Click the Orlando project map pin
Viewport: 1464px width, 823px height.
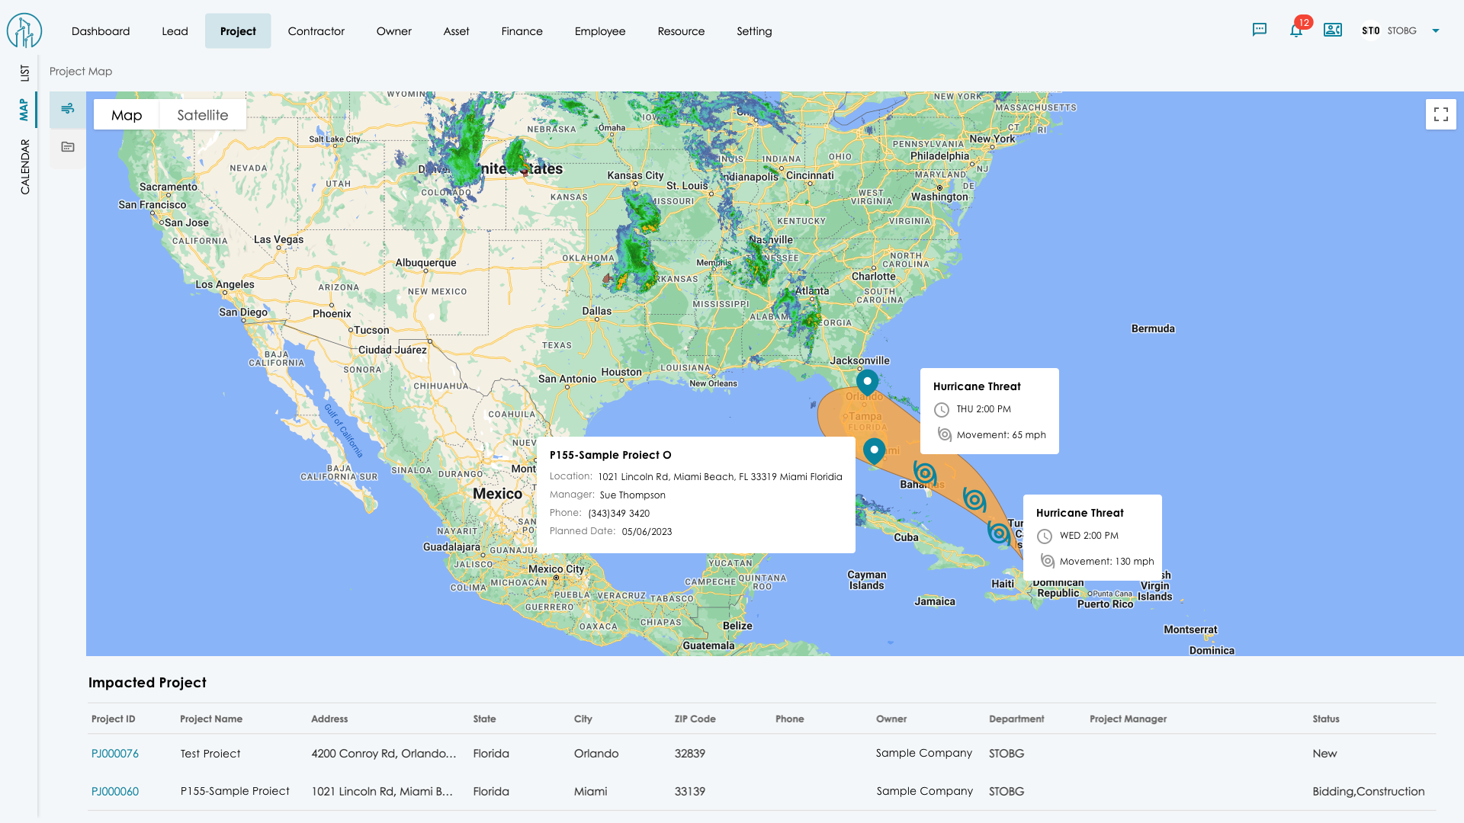click(867, 381)
